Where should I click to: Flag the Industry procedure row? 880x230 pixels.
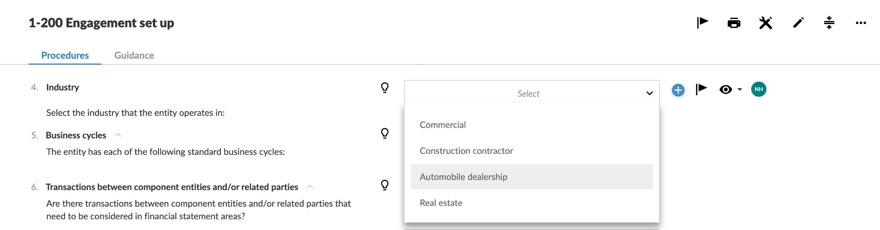(x=701, y=89)
